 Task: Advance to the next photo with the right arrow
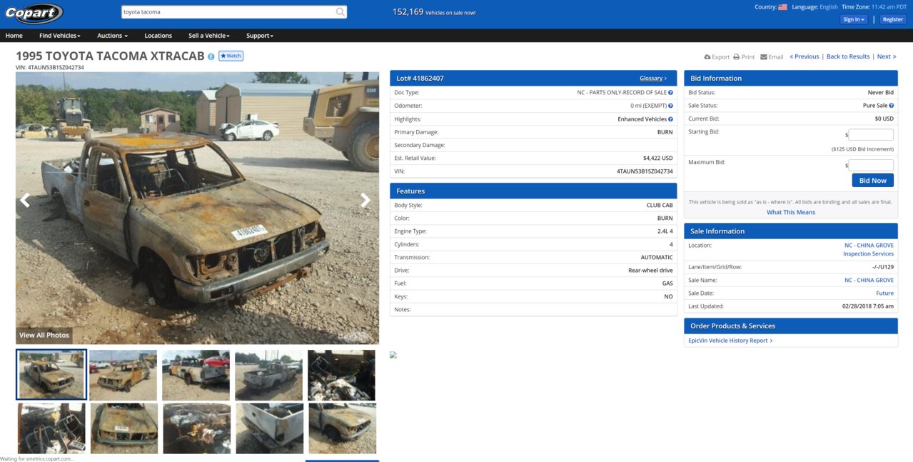(x=365, y=200)
